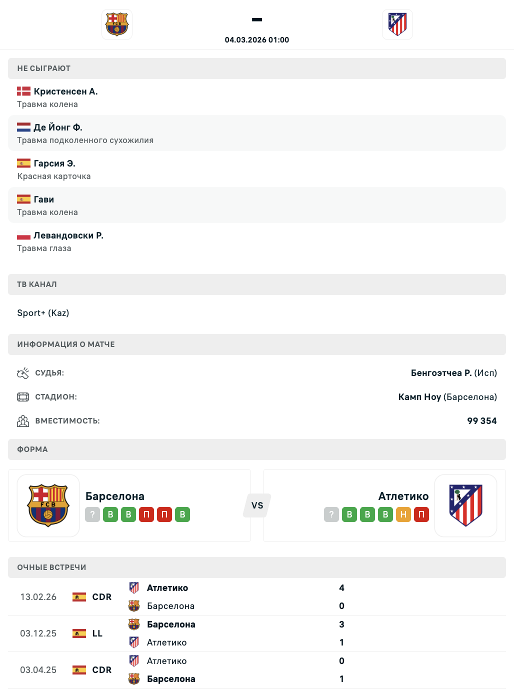Image resolution: width=514 pixels, height=694 pixels.
Task: Click Atlético's red loss form badge
Action: pyautogui.click(x=421, y=514)
